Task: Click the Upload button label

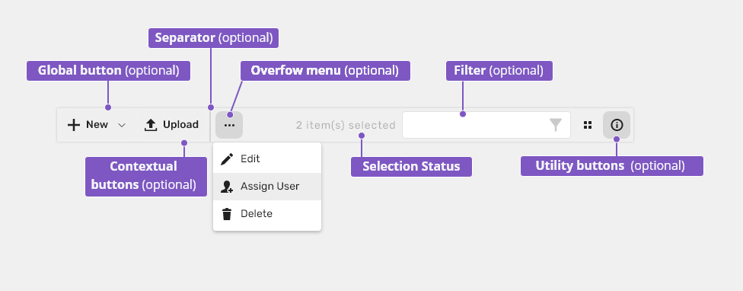Action: tap(180, 125)
